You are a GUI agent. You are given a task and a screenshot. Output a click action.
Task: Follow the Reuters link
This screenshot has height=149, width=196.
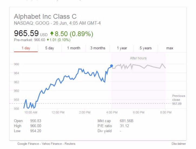point(70,144)
